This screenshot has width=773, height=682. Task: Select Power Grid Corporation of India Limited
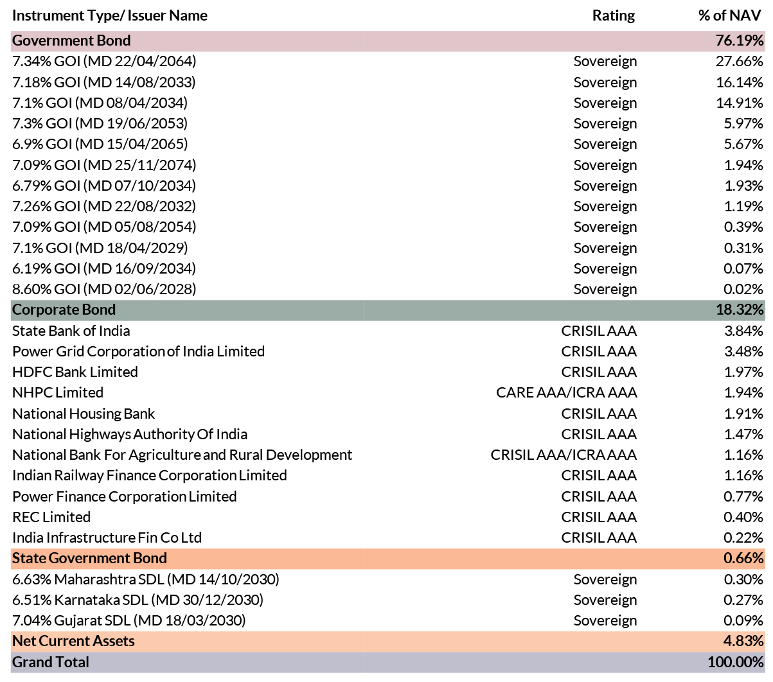pos(139,352)
